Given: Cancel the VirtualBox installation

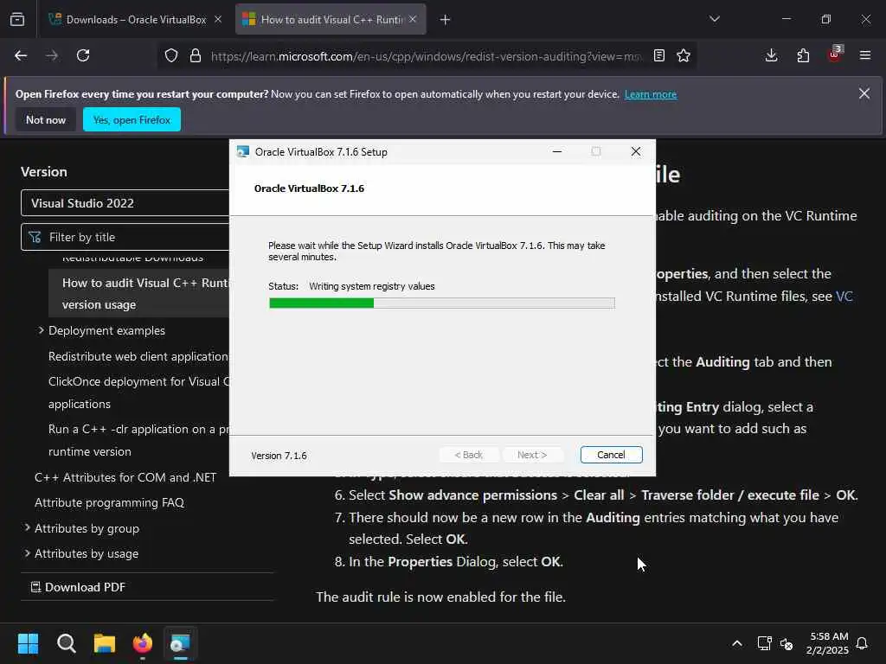Looking at the screenshot, I should pyautogui.click(x=612, y=455).
